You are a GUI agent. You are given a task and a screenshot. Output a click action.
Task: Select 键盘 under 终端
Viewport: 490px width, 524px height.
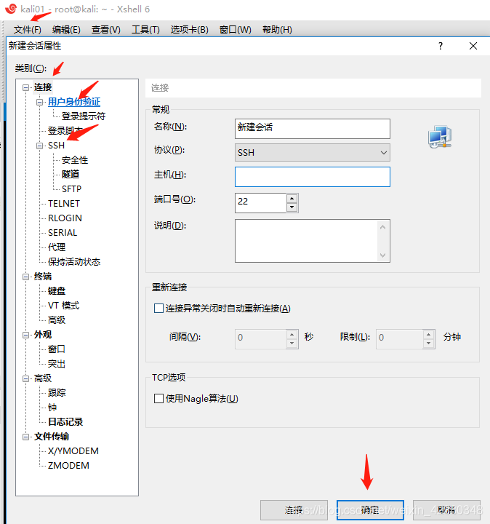pyautogui.click(x=57, y=291)
